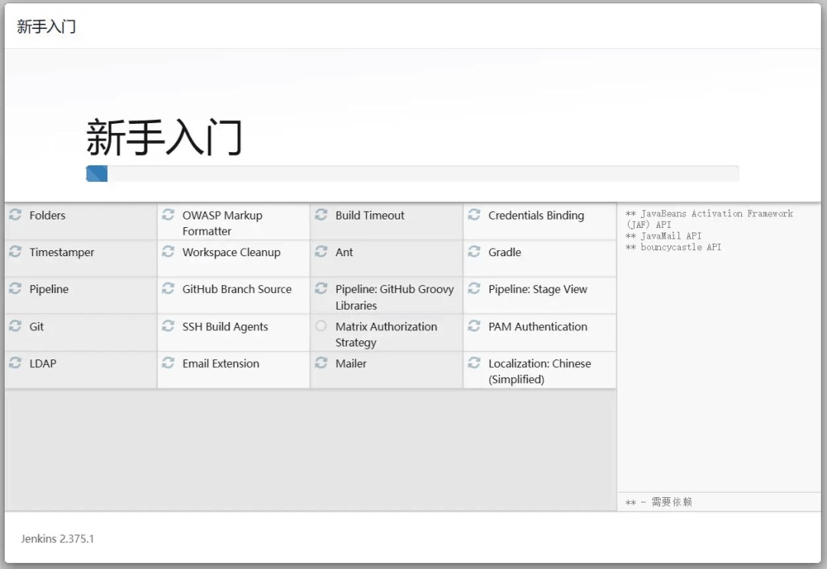Click the Git plugin loading spinner
The image size is (827, 569).
click(15, 327)
